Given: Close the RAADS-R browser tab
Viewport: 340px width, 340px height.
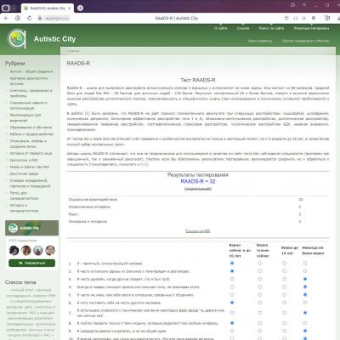Looking at the screenshot, I should tap(70, 8).
